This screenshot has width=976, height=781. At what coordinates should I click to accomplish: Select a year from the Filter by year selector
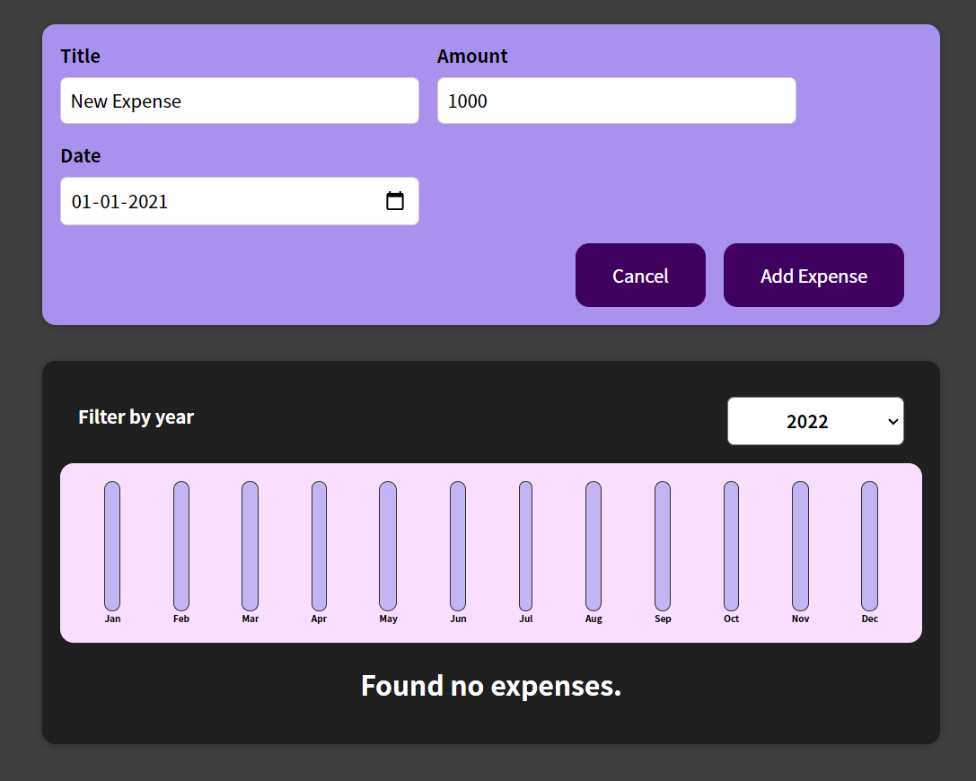click(x=815, y=421)
